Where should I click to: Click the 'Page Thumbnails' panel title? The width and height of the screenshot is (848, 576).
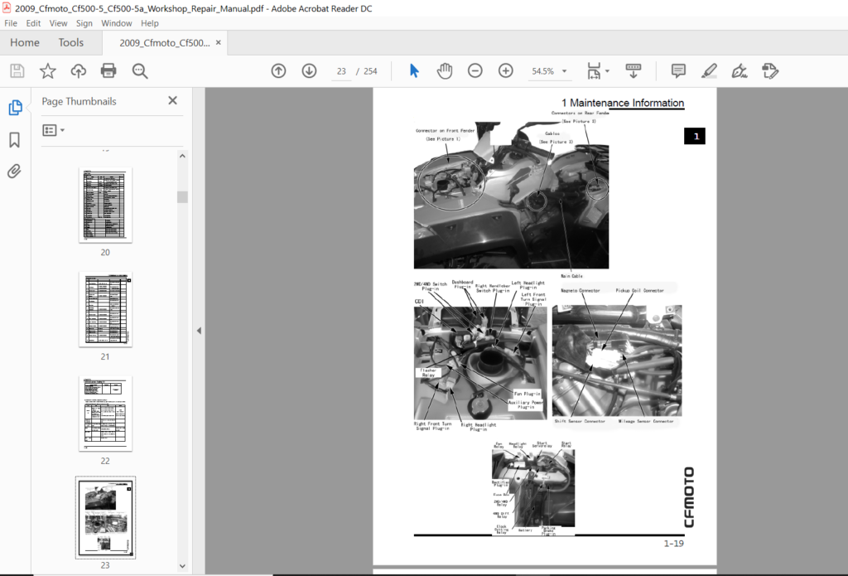(79, 101)
